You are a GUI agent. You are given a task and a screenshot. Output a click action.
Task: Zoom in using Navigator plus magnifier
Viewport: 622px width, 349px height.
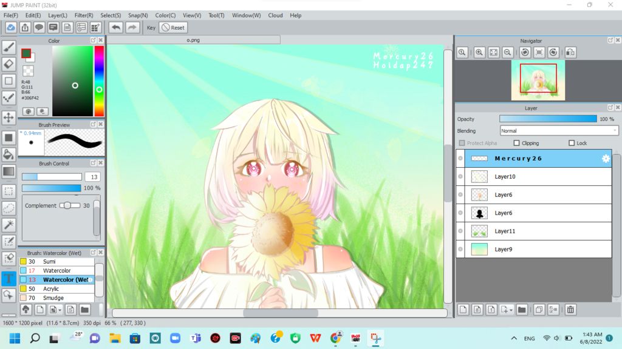click(x=479, y=52)
